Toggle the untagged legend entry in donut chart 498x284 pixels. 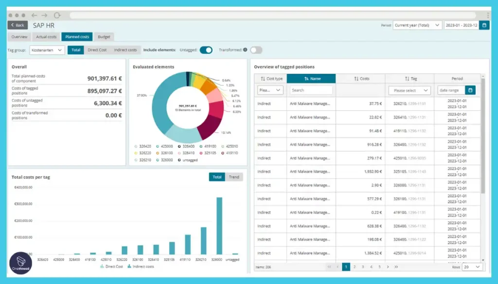pos(188,160)
